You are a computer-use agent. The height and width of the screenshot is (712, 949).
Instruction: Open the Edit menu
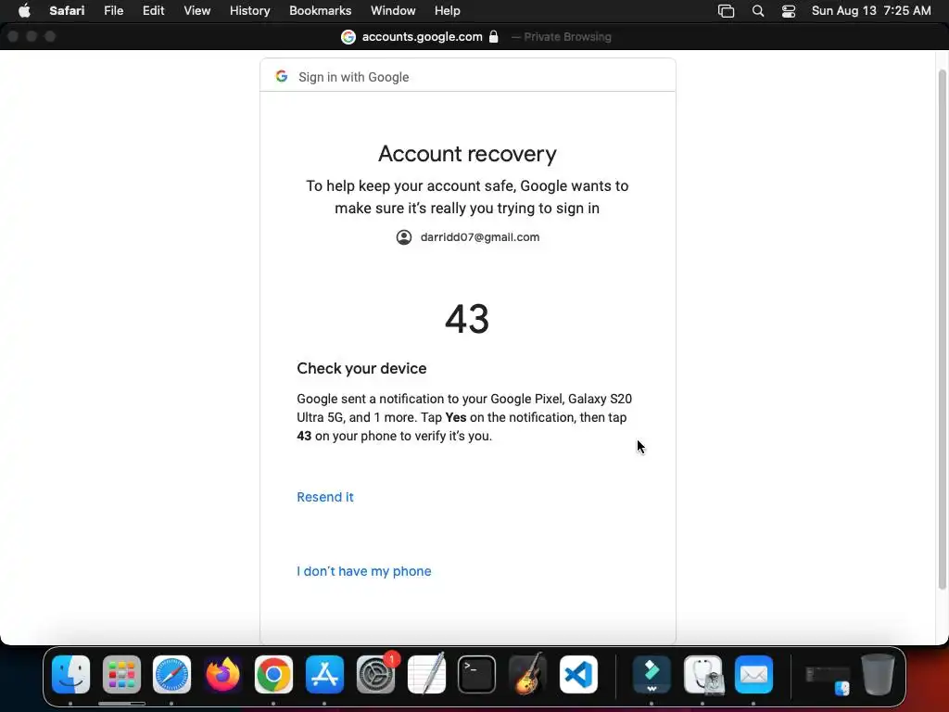[x=153, y=11]
